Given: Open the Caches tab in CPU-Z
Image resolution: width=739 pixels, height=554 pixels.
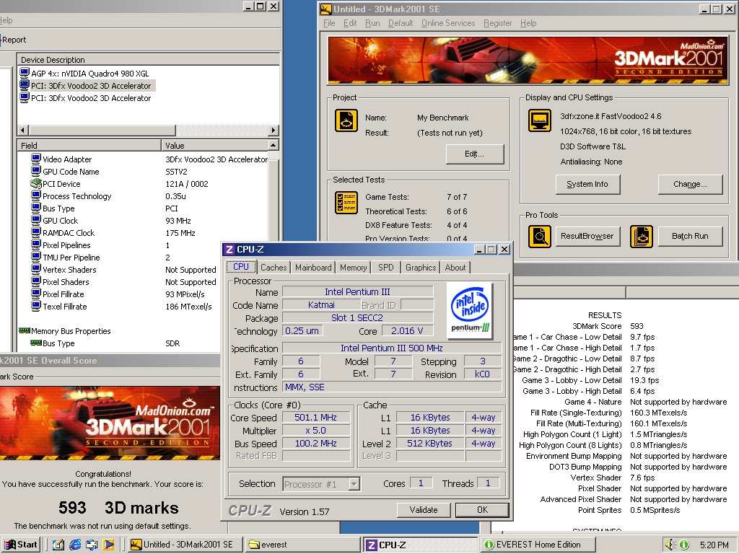Looking at the screenshot, I should pyautogui.click(x=274, y=267).
